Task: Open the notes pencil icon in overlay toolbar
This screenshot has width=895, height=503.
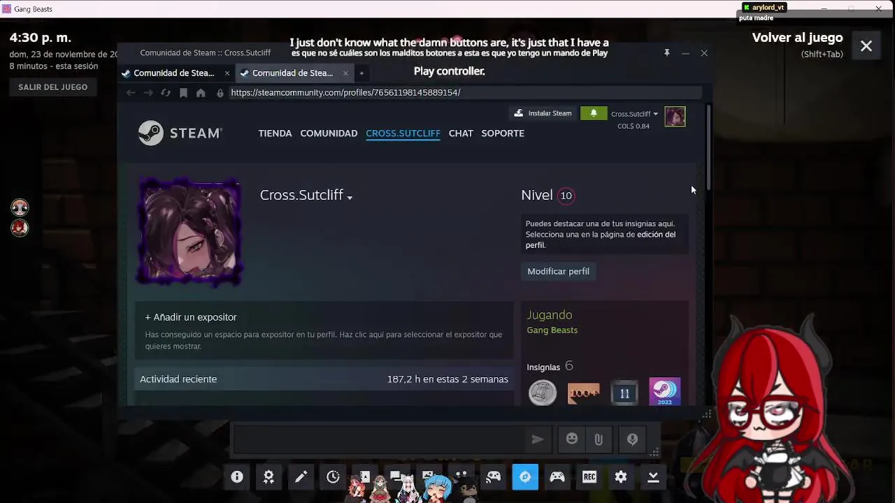Action: [x=301, y=476]
